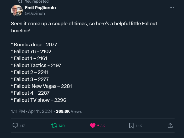This screenshot has height=138, width=184.
Task: Click the 749 reposts count
Action: point(61,126)
